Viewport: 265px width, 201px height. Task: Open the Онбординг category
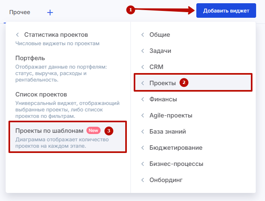click(166, 180)
